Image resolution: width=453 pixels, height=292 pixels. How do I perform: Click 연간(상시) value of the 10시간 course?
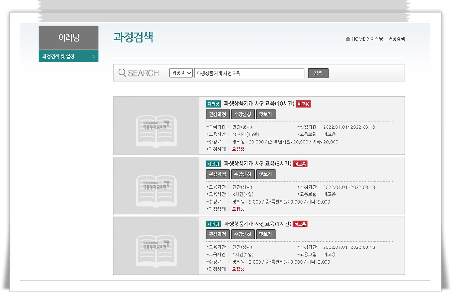(242, 127)
